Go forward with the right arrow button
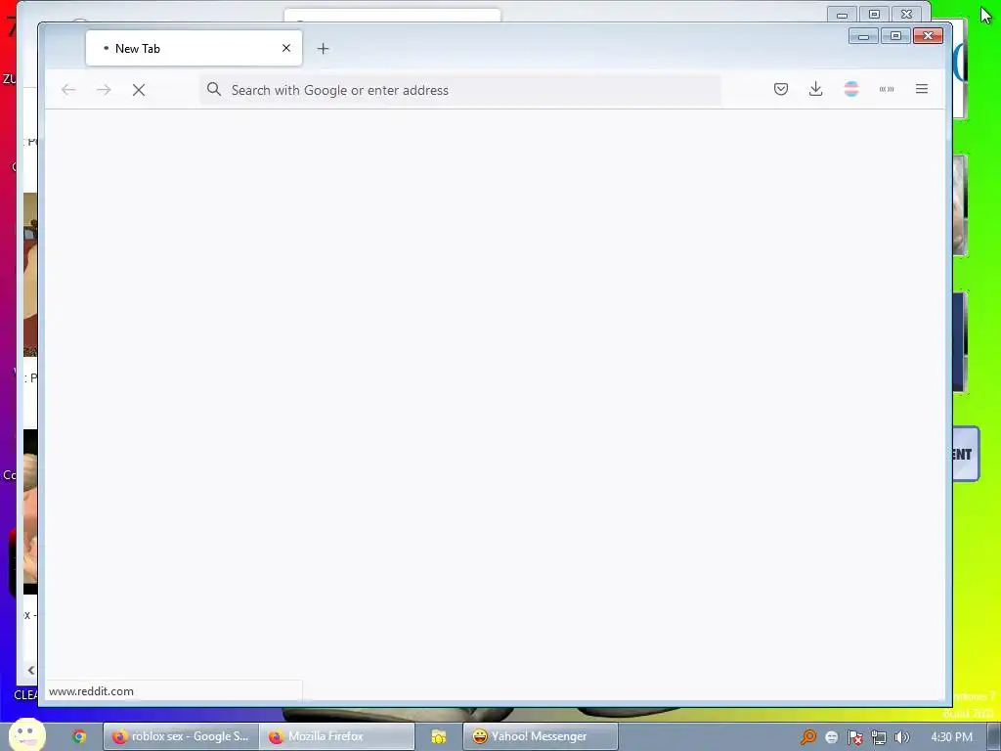This screenshot has height=751, width=1001. (104, 90)
